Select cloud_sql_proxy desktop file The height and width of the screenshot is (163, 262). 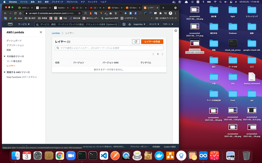pyautogui.click(x=233, y=45)
